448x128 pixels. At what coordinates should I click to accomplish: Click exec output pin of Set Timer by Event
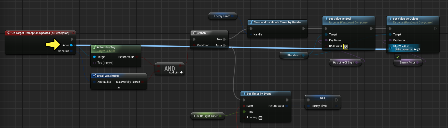click(x=287, y=100)
